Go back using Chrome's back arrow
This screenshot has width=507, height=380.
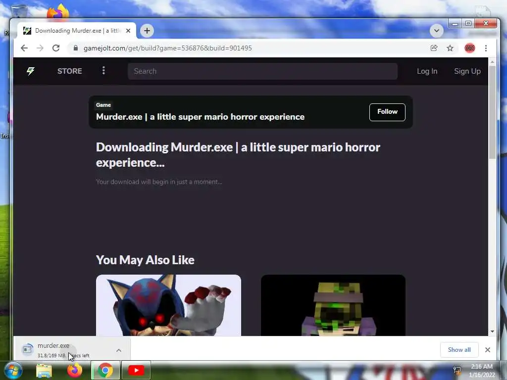24,48
